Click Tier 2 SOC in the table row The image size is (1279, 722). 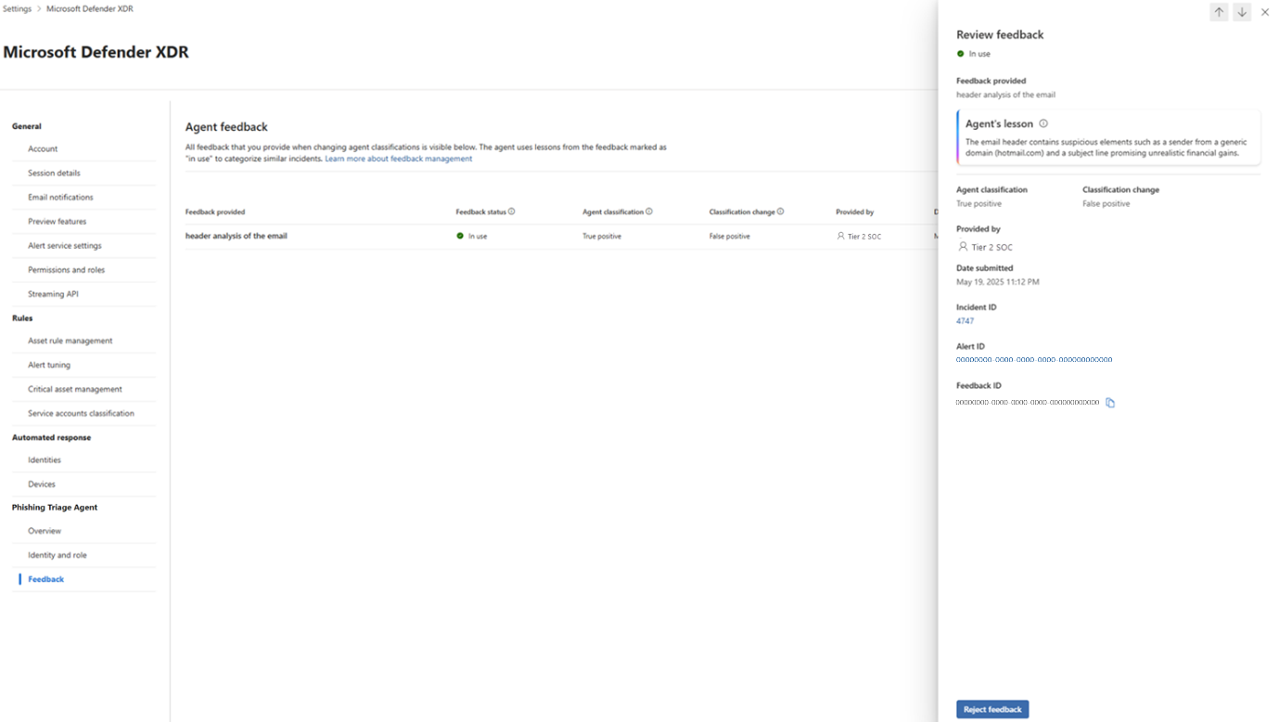(864, 237)
